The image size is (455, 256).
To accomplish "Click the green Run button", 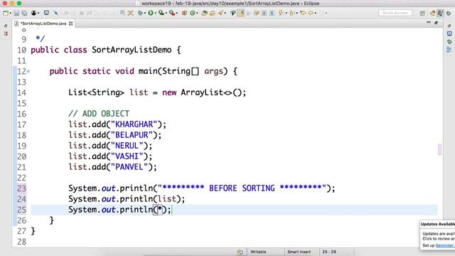I will (151, 13).
